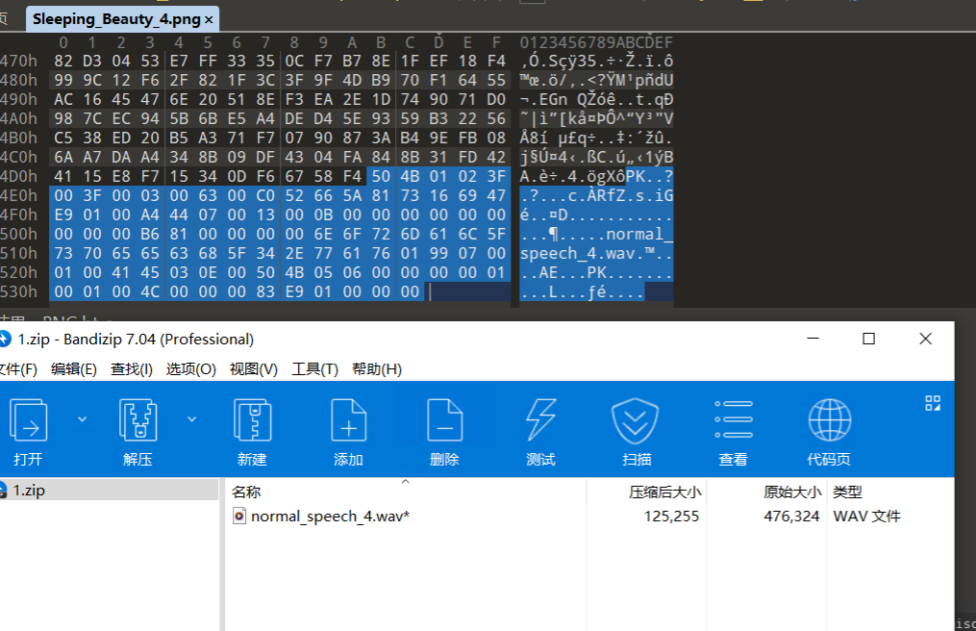
Task: Click hex row offset 500h
Action: tap(18, 234)
